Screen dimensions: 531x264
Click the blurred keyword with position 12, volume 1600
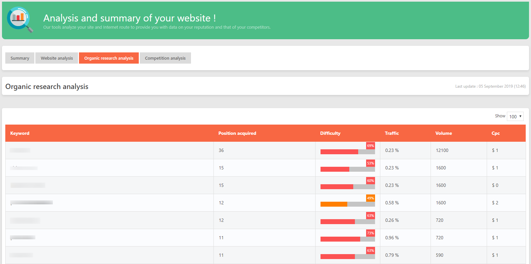click(x=31, y=202)
